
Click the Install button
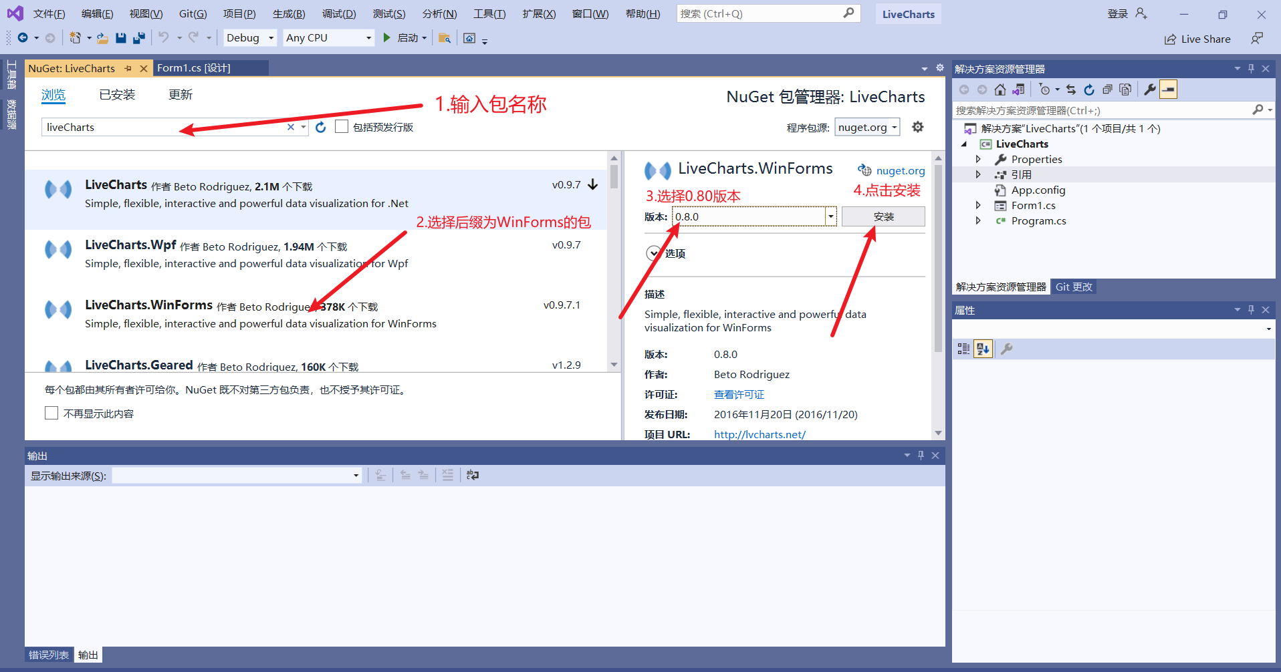pyautogui.click(x=883, y=216)
